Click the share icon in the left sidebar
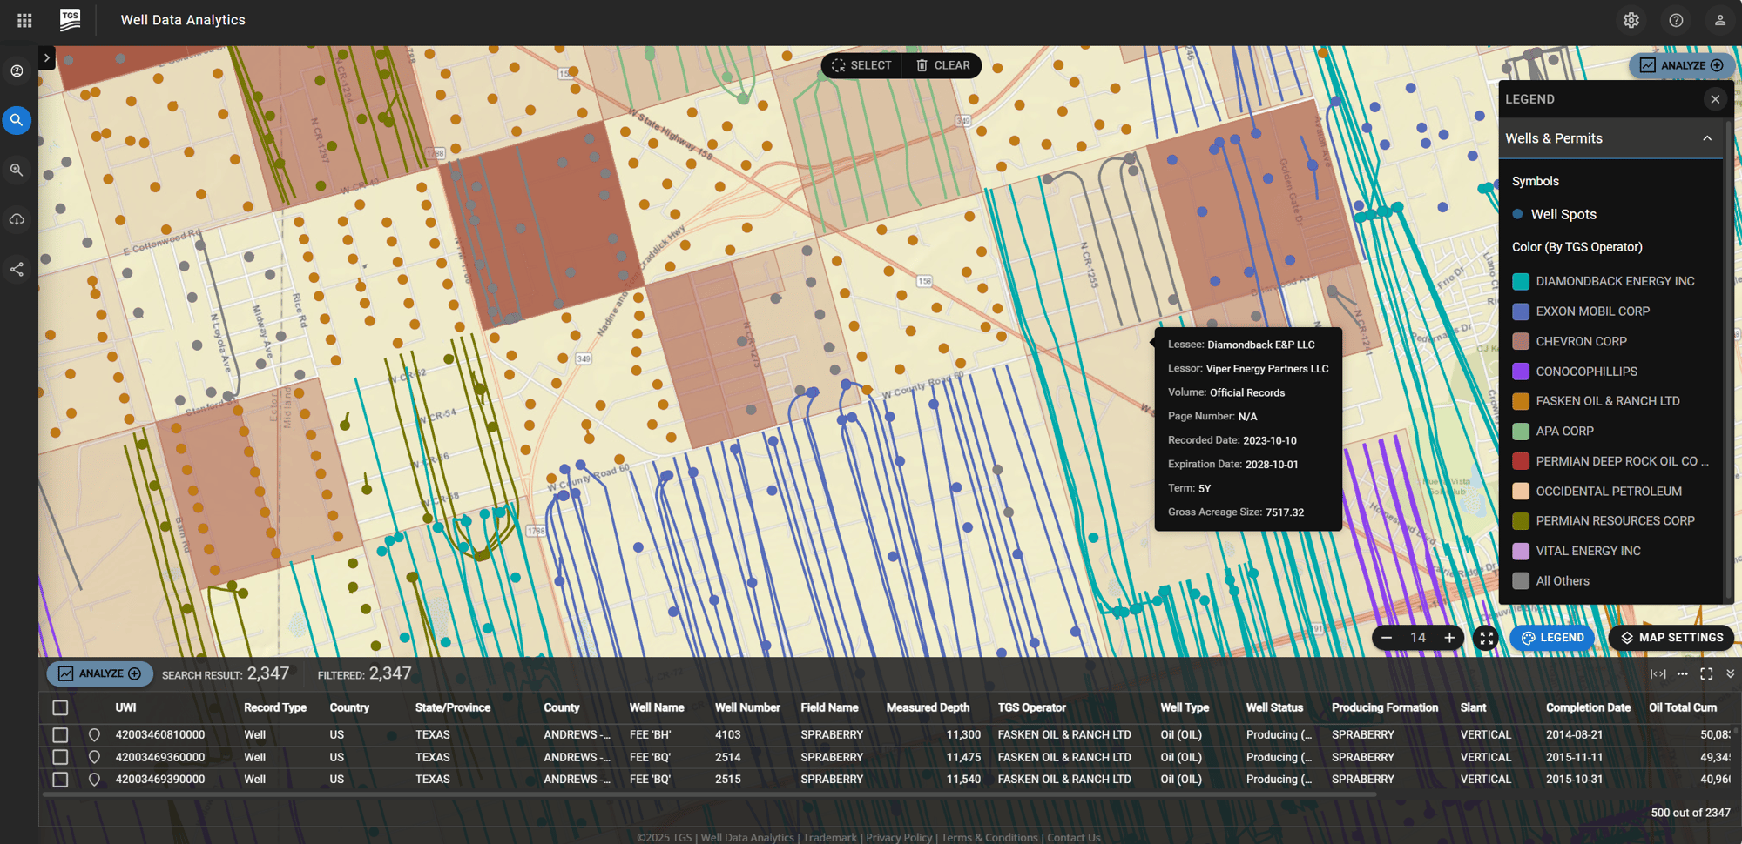Viewport: 1742px width, 844px height. click(17, 270)
